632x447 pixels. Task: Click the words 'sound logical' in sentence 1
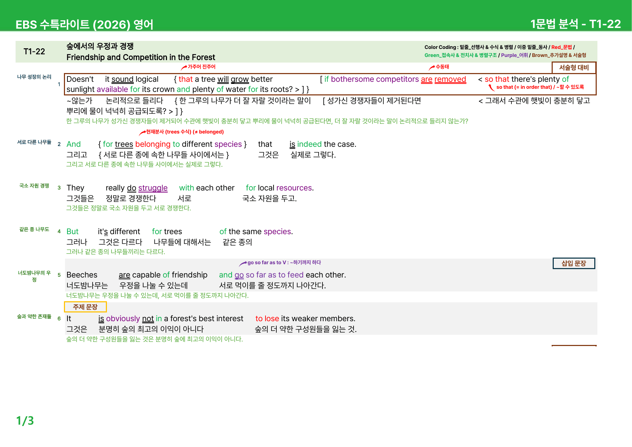[135, 79]
